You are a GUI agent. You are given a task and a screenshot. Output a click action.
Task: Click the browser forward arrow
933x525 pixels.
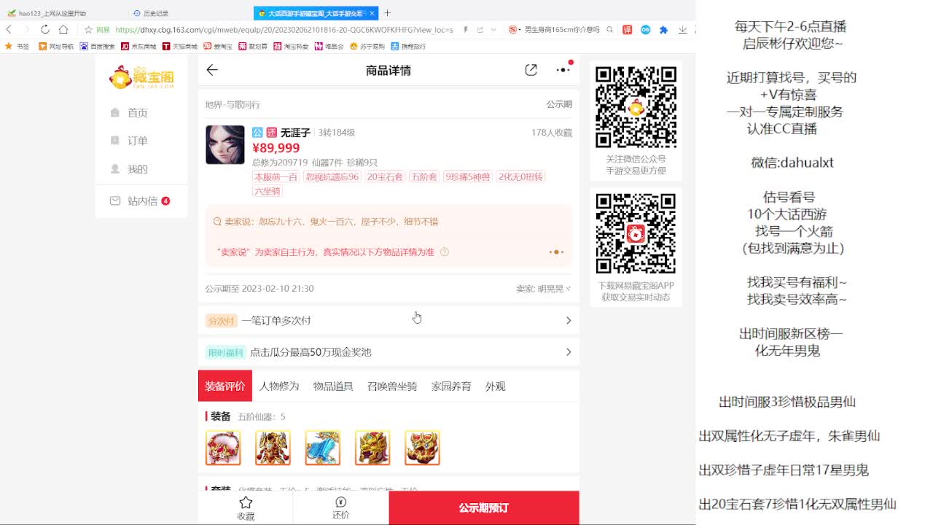click(27, 29)
